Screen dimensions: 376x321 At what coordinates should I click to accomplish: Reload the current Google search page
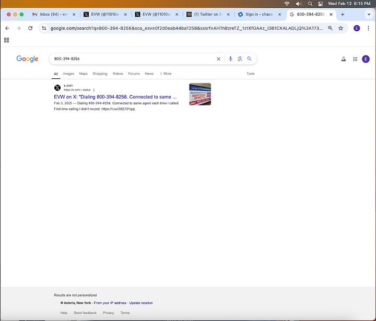click(x=30, y=28)
